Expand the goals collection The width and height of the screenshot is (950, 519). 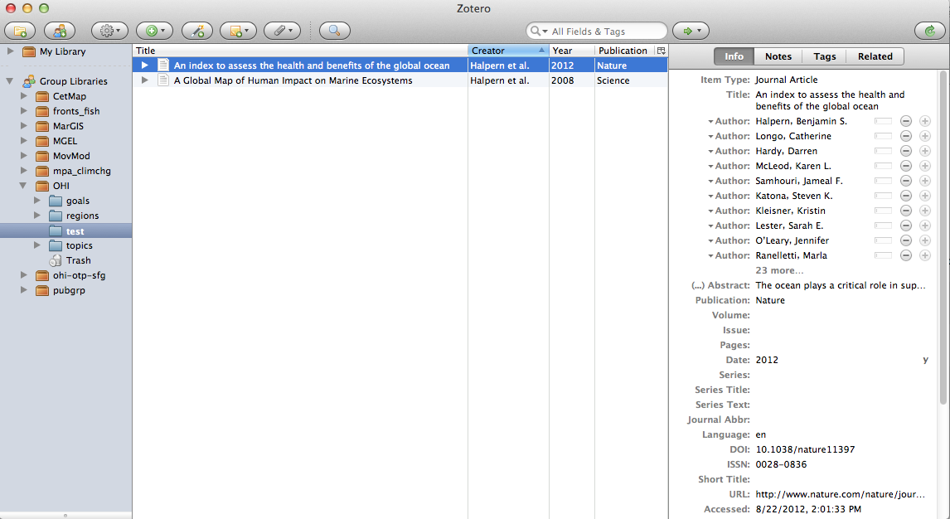pos(37,200)
